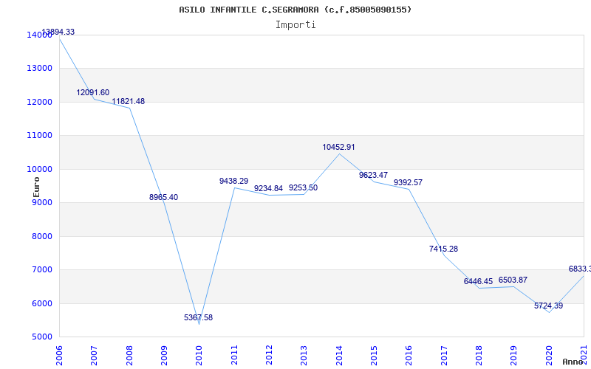Click the 2021 data label 6833
Image resolution: width=591 pixels, height=369 pixels.
[580, 269]
